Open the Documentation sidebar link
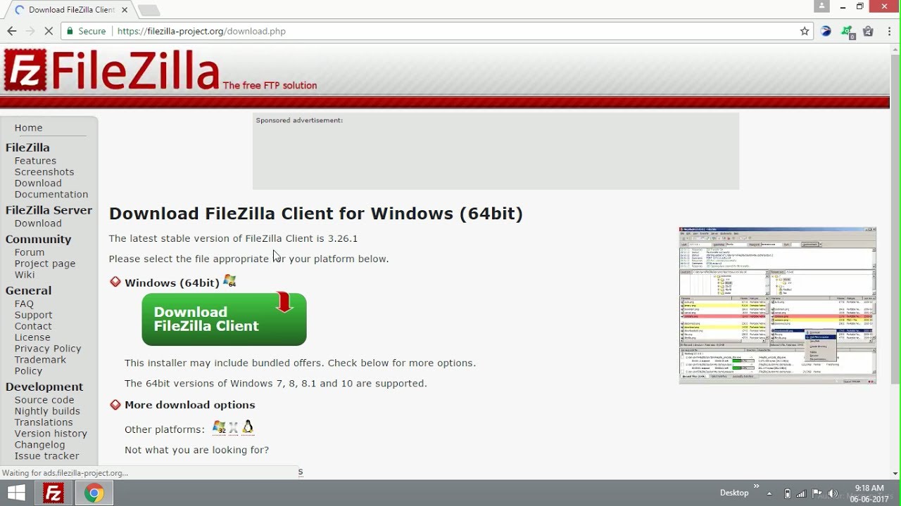 [x=51, y=194]
